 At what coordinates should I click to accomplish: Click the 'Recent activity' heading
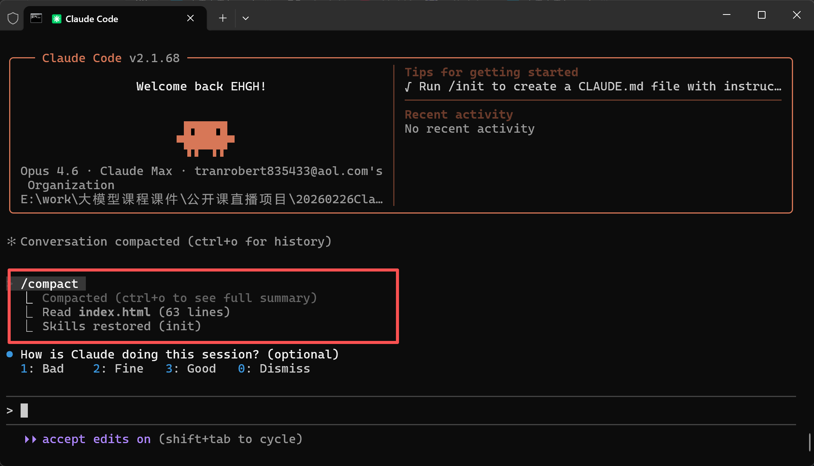(x=459, y=114)
